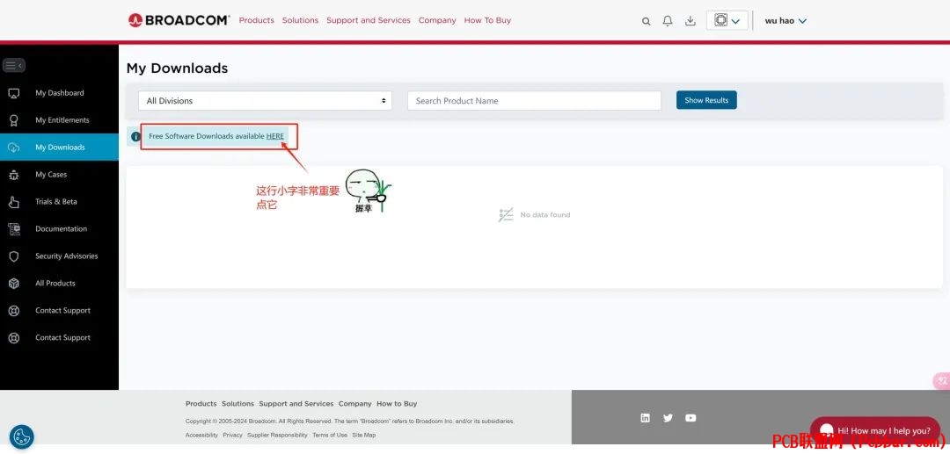950x454 pixels.
Task: Click the My Cases bug icon
Action: pyautogui.click(x=14, y=175)
